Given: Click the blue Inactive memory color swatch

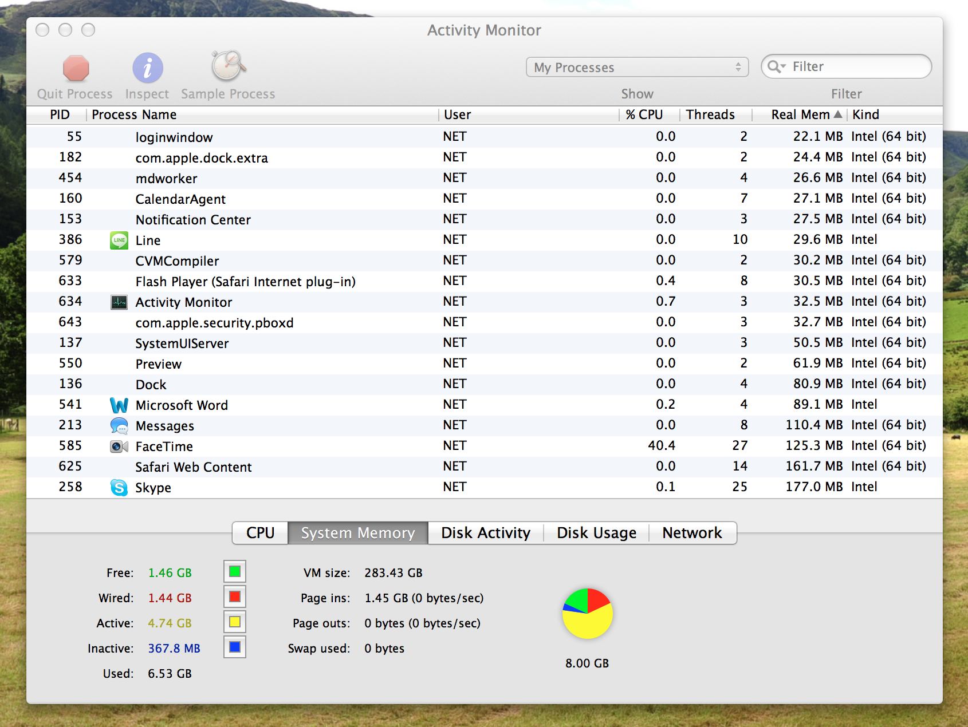Looking at the screenshot, I should pos(235,647).
